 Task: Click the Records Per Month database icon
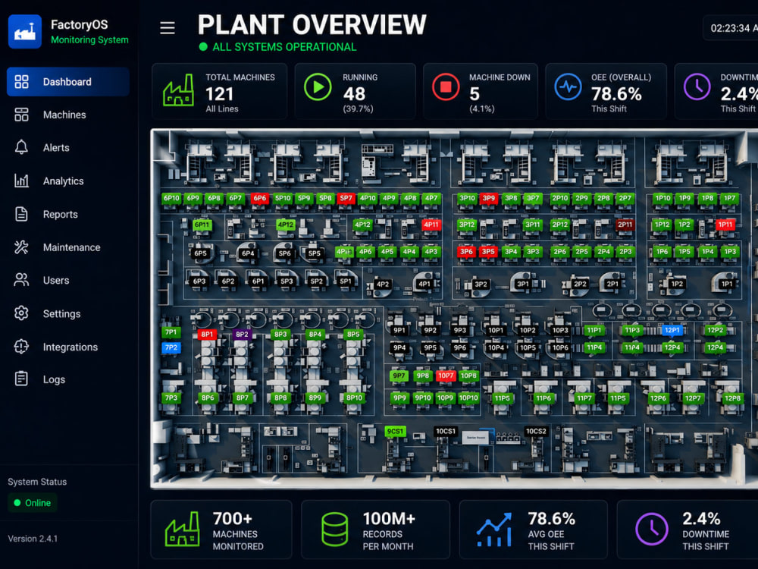click(x=334, y=530)
